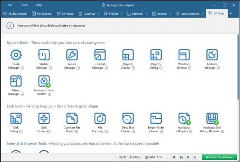This screenshot has height=162, width=240.
Task: Click the RAM usage indicator
Action: (153, 157)
